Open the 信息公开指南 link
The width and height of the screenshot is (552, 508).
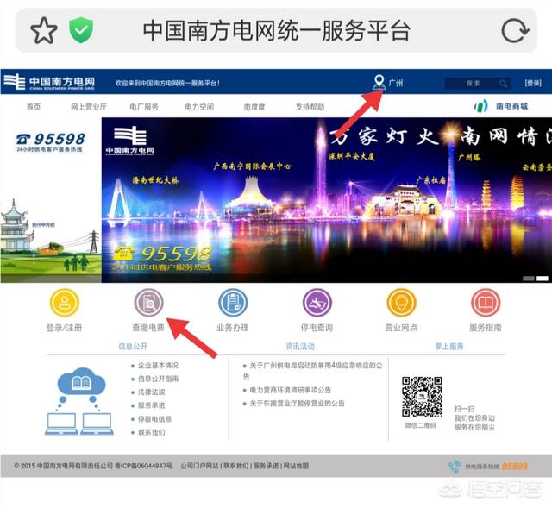[x=158, y=379]
